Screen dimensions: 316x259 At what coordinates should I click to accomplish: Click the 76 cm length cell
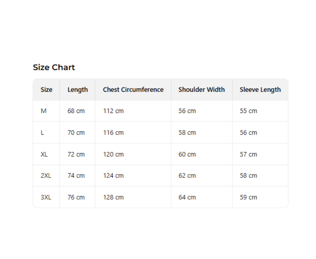click(x=76, y=197)
